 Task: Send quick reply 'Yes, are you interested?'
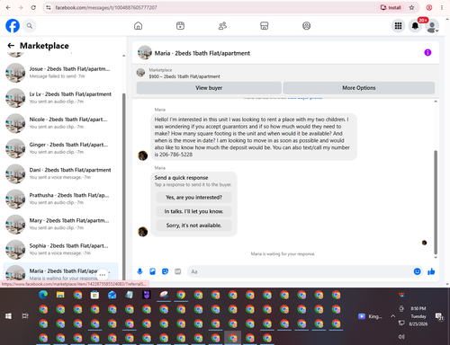tap(193, 198)
